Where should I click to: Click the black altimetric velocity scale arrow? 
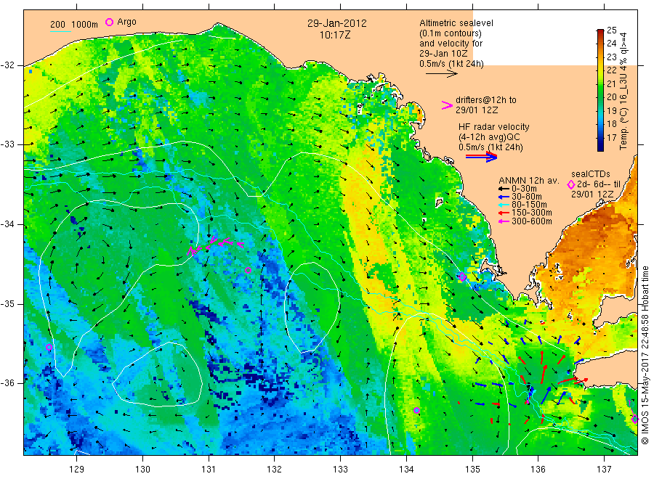(x=441, y=74)
